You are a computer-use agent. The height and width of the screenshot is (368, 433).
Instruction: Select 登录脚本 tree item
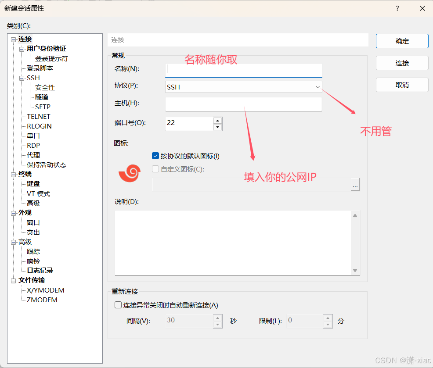40,68
